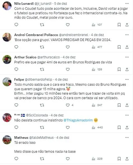Like Arthur Scalco's tweet

68,69
